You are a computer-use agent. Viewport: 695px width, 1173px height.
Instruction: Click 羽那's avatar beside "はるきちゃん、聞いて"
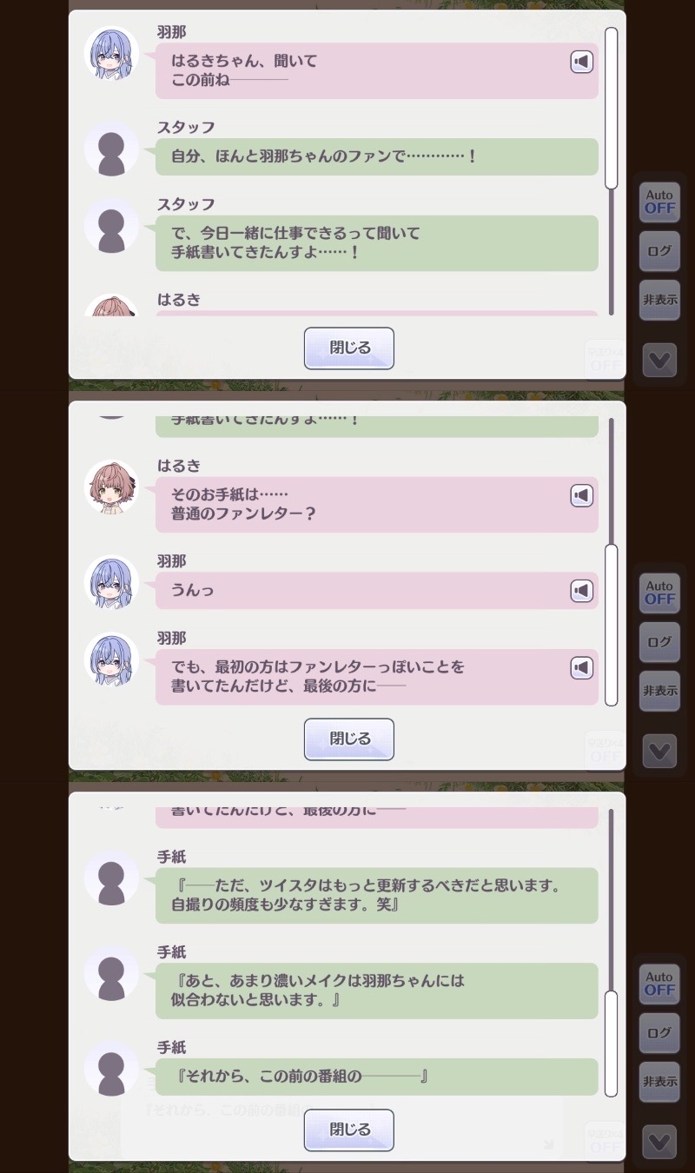pyautogui.click(x=111, y=54)
